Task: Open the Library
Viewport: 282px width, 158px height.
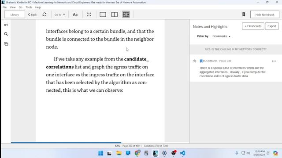Action: coord(15,14)
